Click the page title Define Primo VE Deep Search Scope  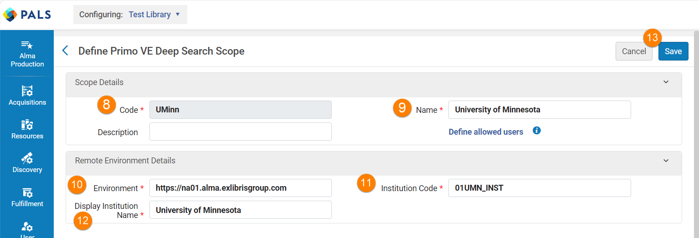161,51
